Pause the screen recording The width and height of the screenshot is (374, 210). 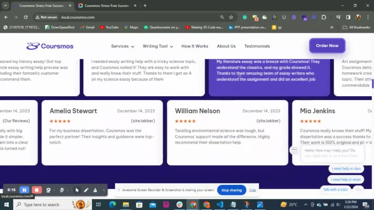click(x=24, y=190)
